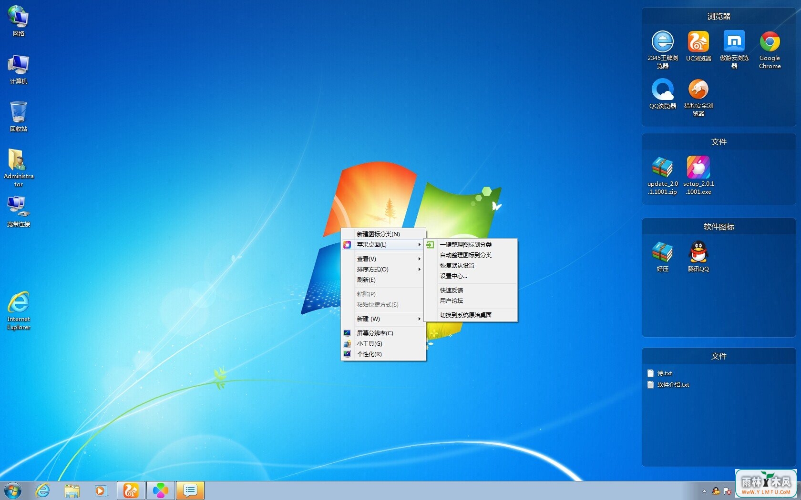Select the 回收站 recycle bin icon
This screenshot has height=500, width=801.
pos(18,116)
